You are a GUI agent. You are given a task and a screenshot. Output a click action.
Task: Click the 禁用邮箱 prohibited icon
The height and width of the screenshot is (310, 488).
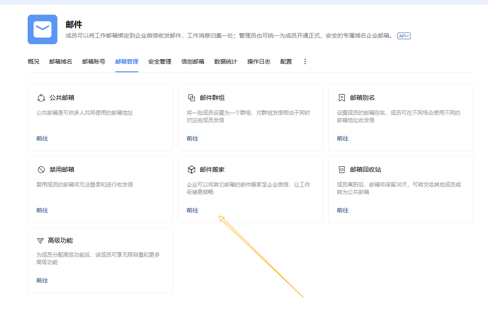[41, 170]
